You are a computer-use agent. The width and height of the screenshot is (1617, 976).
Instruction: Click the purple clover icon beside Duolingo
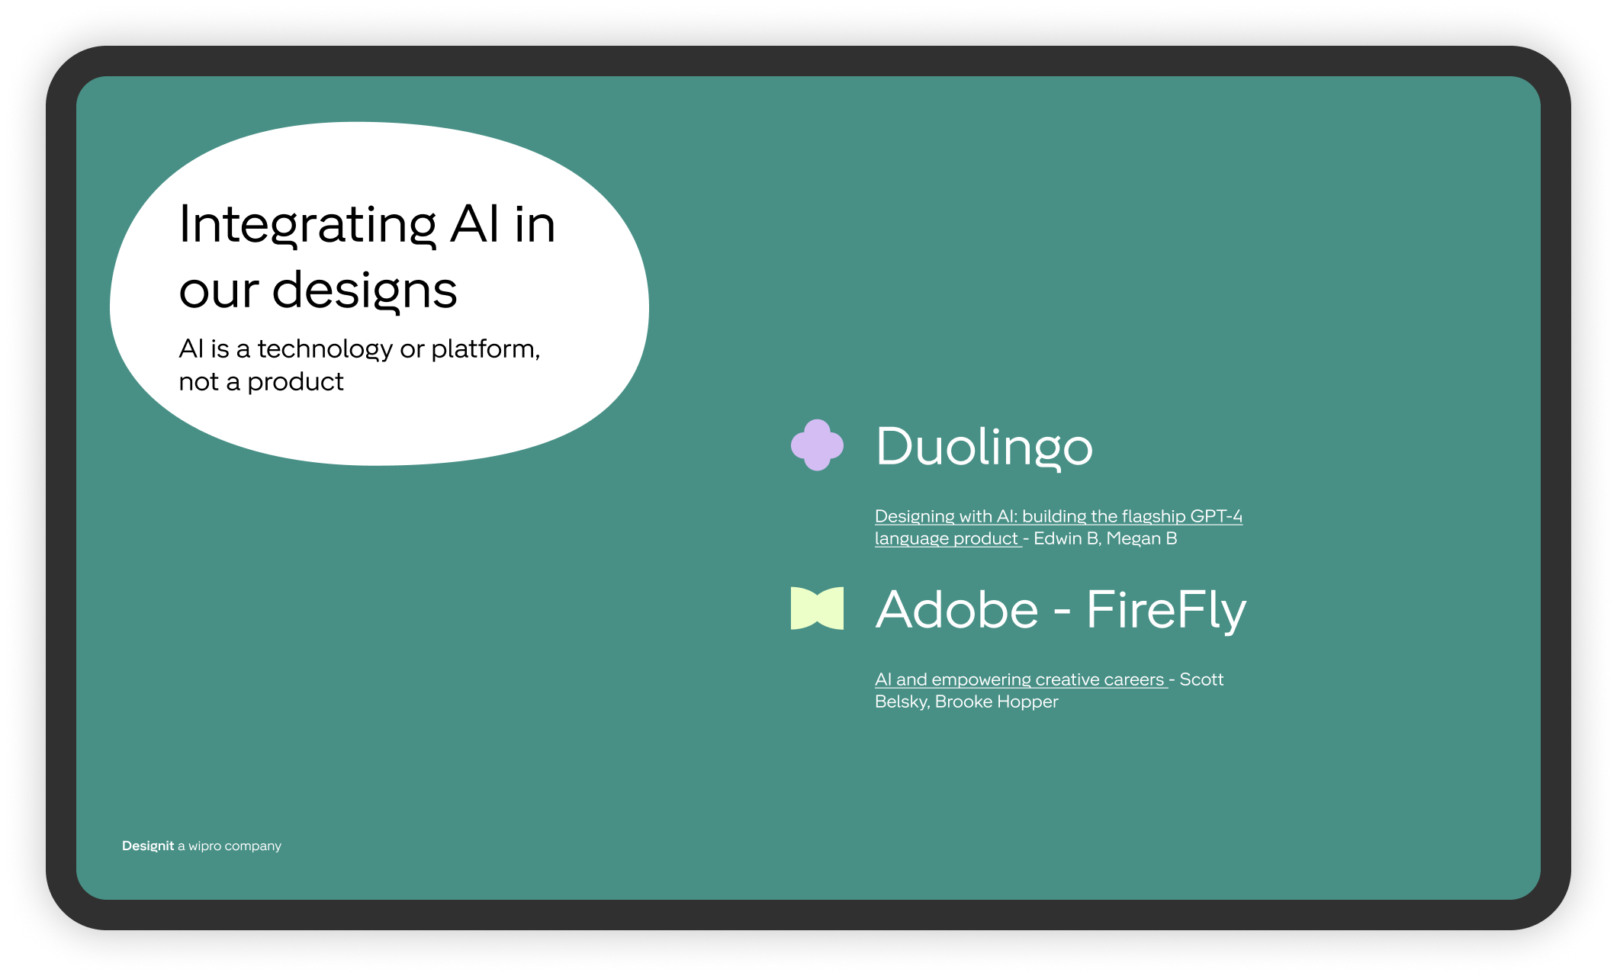tap(817, 445)
